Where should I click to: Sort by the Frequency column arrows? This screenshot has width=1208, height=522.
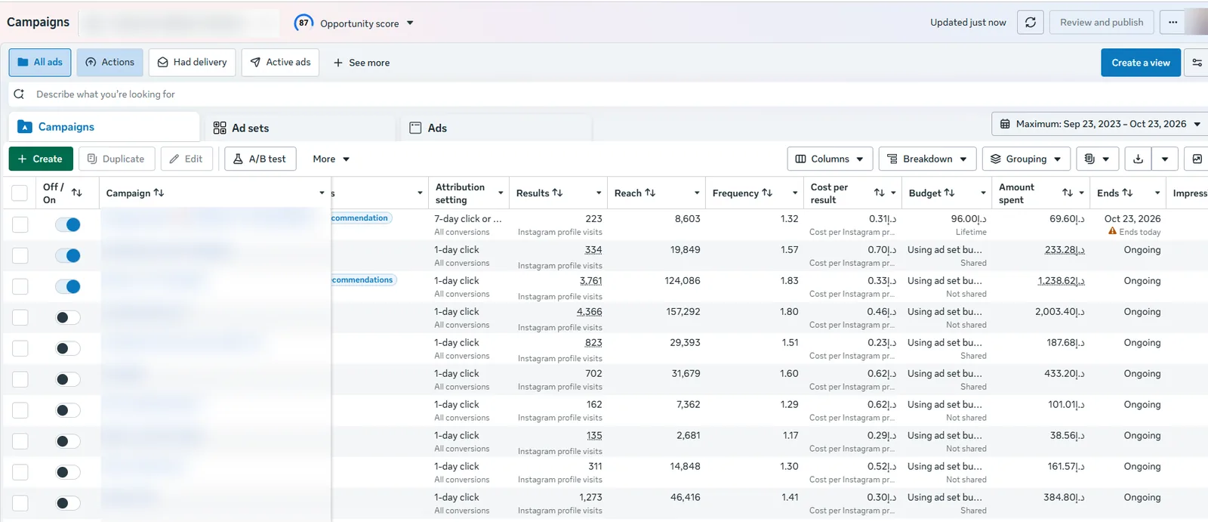[767, 193]
